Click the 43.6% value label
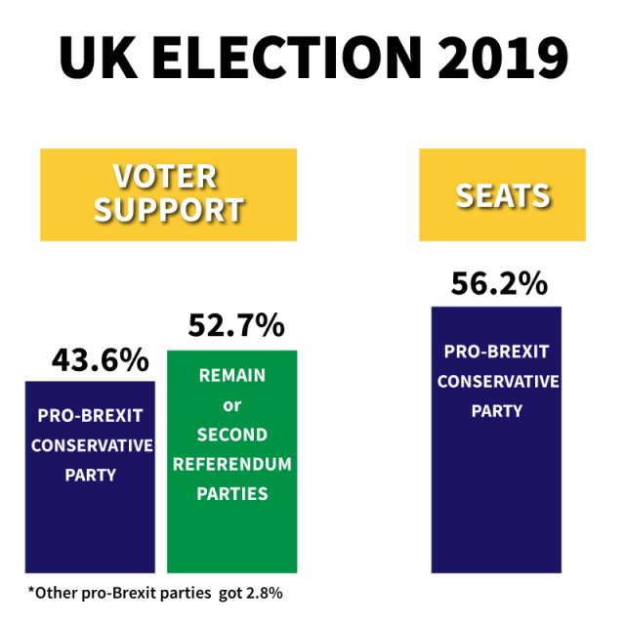 point(100,360)
